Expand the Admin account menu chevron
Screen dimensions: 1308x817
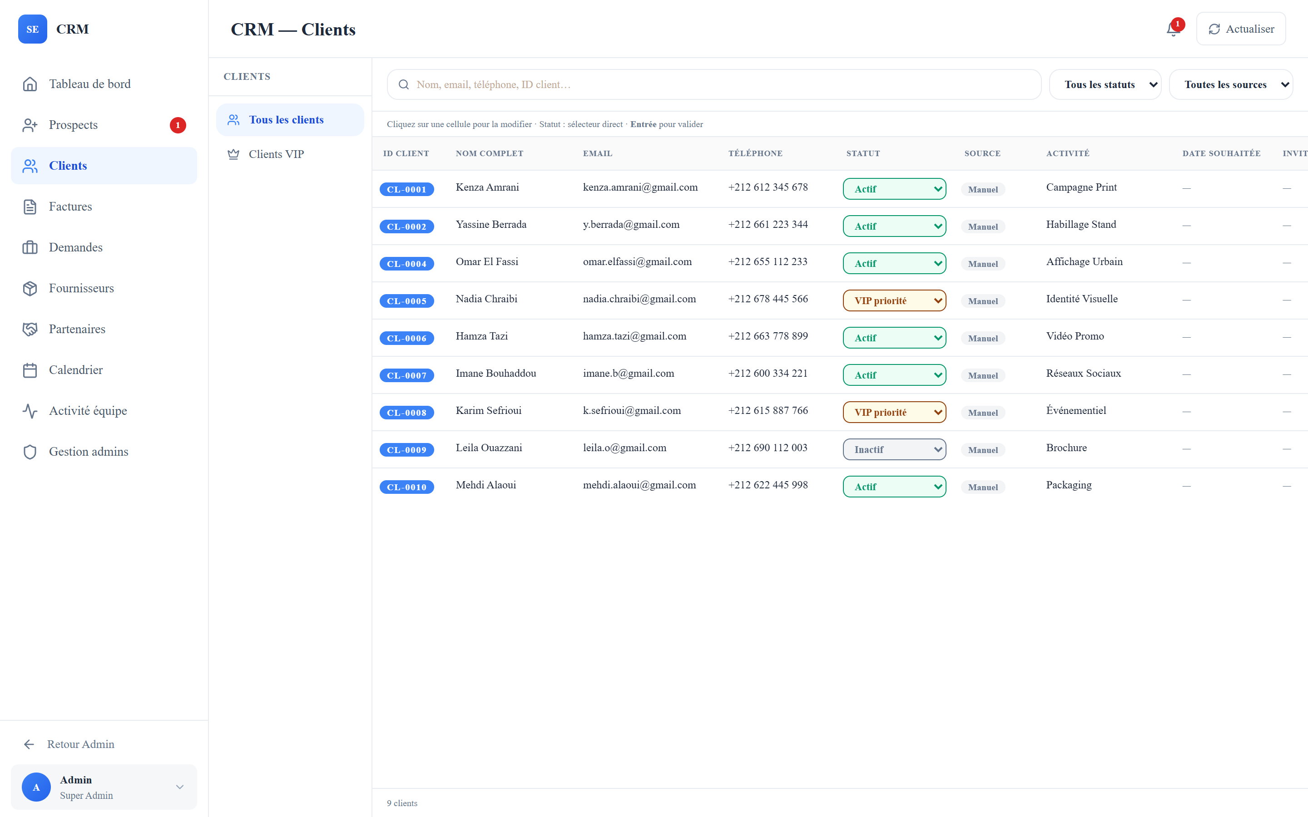tap(180, 787)
